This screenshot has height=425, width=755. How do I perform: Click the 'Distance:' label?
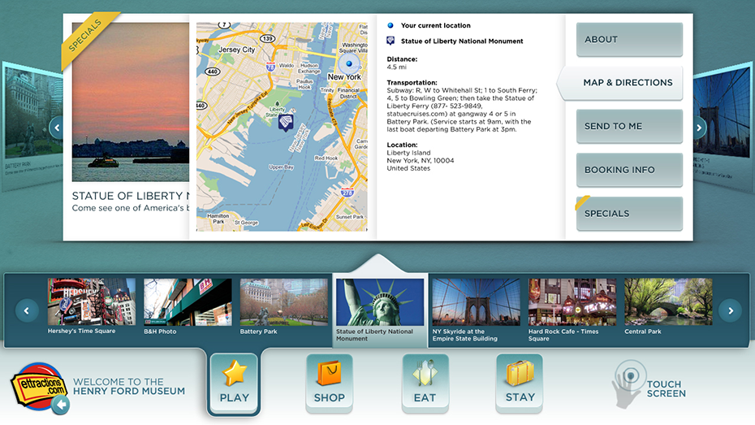(402, 59)
